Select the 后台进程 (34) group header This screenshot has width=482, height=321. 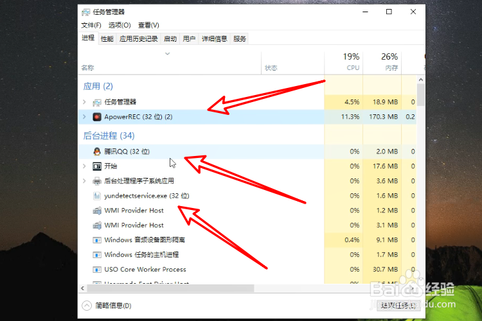(109, 135)
